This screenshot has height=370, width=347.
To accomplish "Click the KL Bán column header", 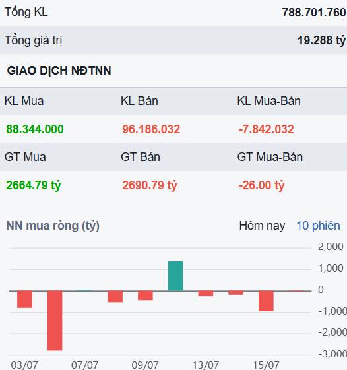I will tap(139, 101).
